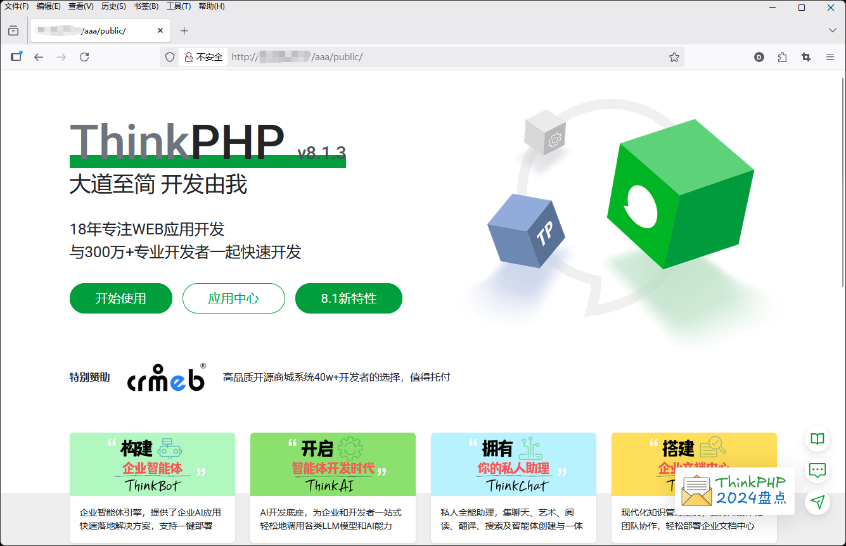Open the 书签(B) menu
Image resolution: width=846 pixels, height=546 pixels.
(x=146, y=6)
